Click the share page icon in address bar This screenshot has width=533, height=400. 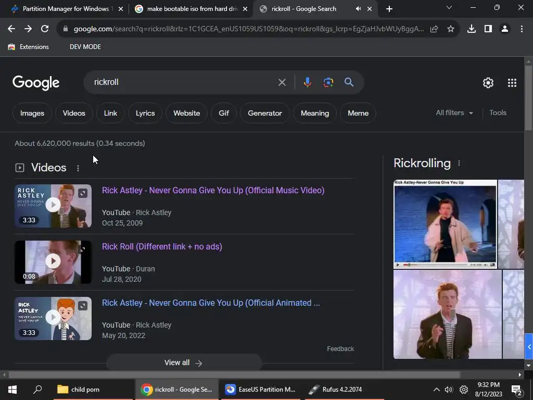tap(434, 29)
